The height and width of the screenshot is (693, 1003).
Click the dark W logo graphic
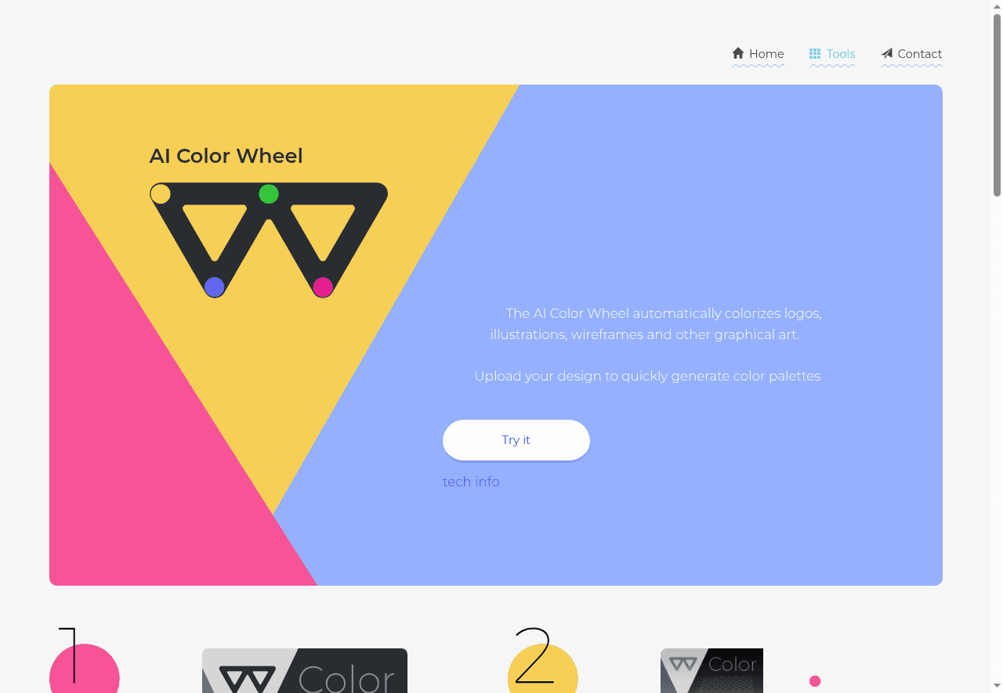[269, 240]
